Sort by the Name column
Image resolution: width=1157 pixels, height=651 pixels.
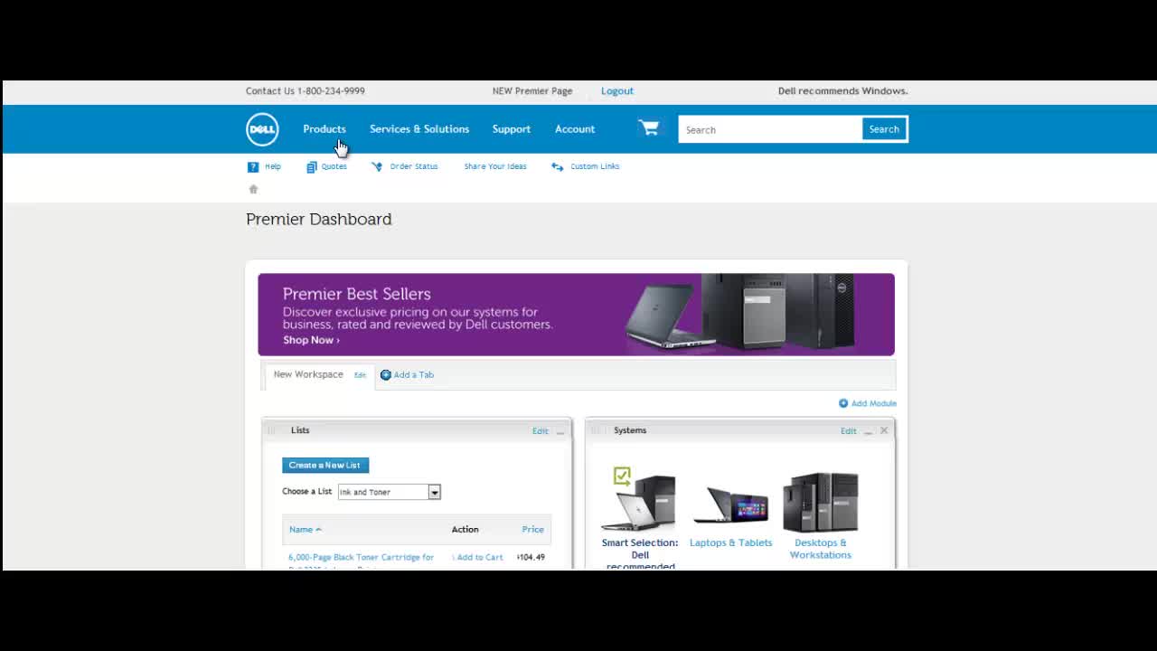[305, 529]
